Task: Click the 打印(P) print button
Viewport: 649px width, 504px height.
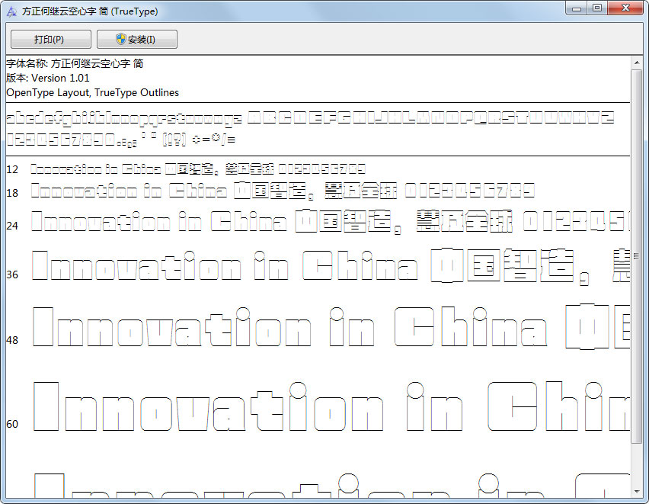Action: pos(50,39)
